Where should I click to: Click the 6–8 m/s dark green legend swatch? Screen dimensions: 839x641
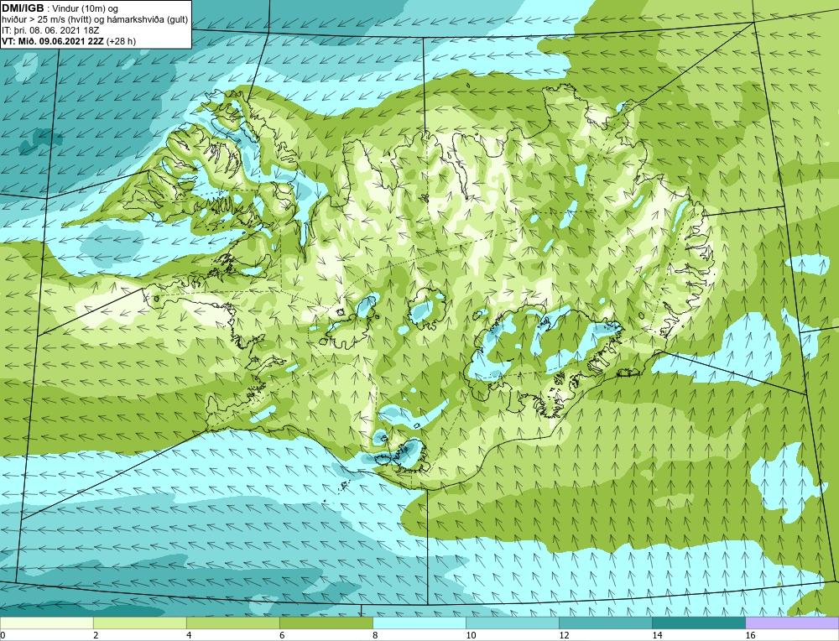(x=326, y=623)
